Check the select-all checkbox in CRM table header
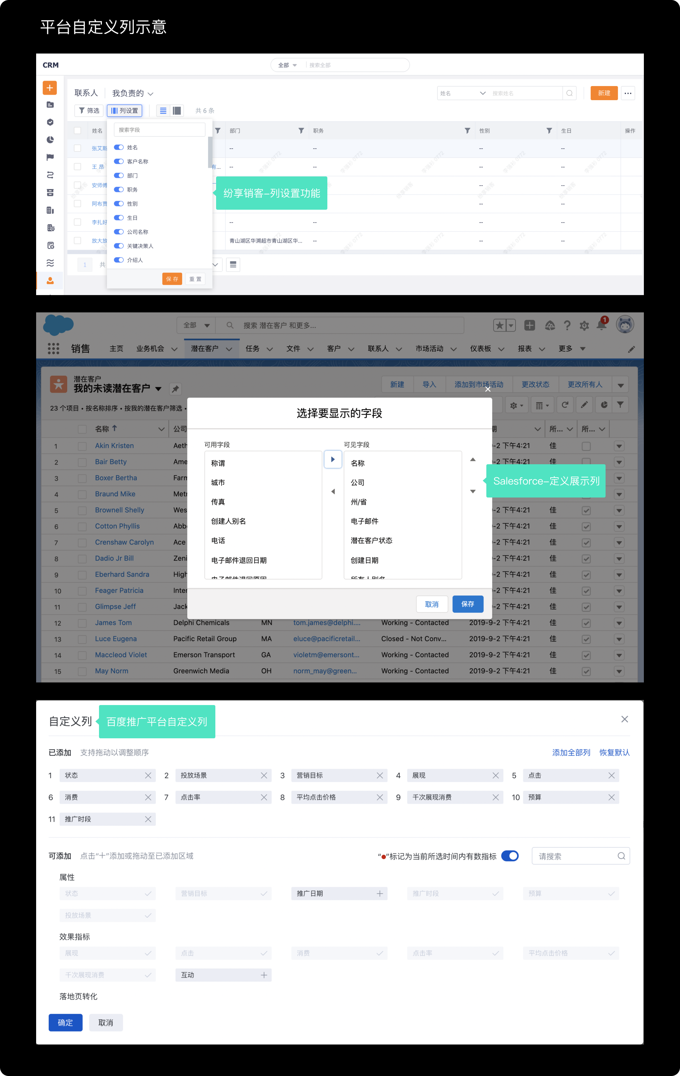680x1076 pixels. (77, 131)
